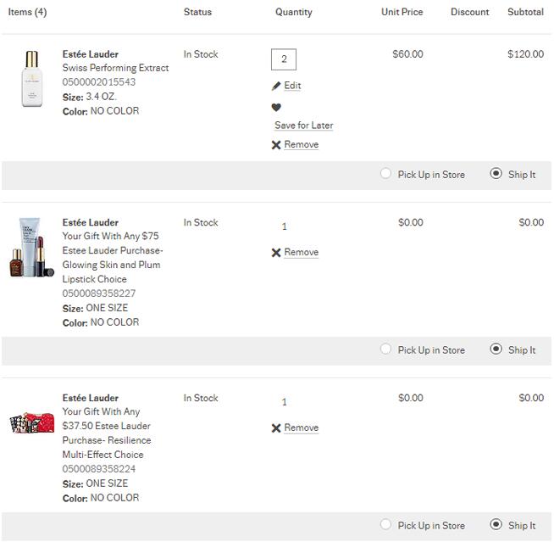Select Ship It for Swiss Performing Extract
This screenshot has height=542, width=554.
click(x=496, y=174)
